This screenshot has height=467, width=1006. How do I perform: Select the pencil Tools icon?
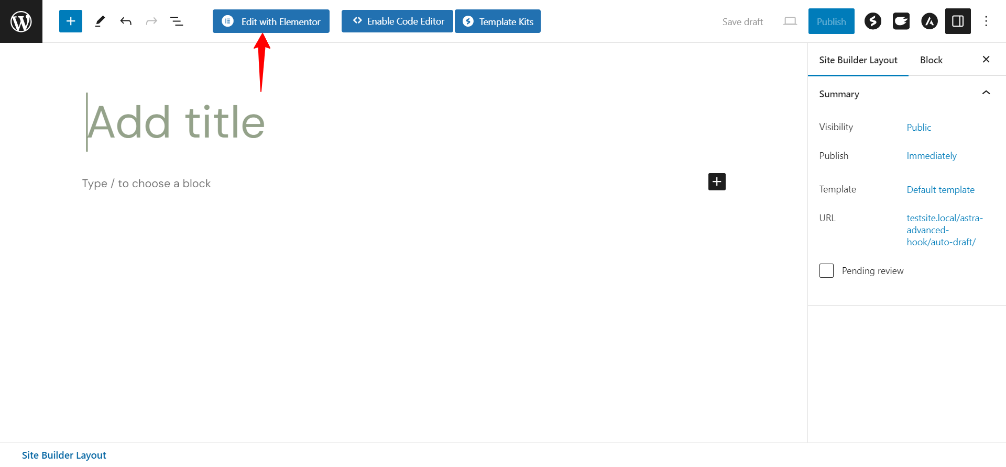coord(100,21)
